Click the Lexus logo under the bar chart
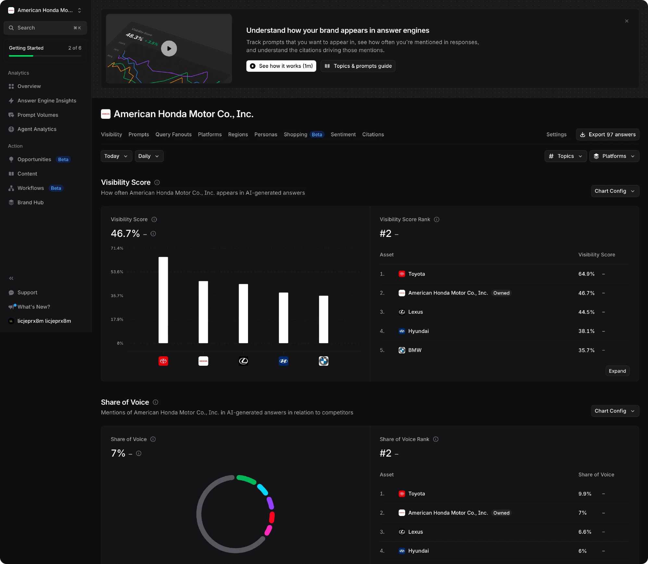 pos(243,361)
